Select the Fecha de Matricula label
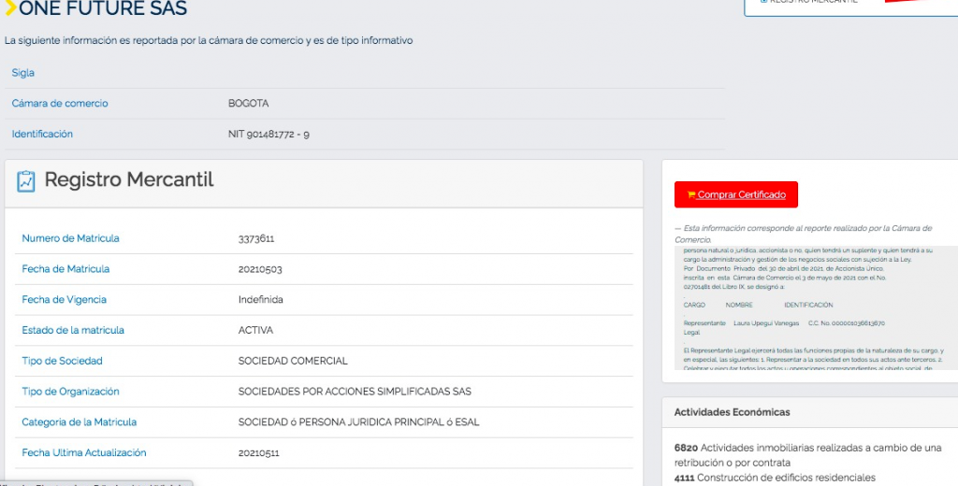This screenshot has height=486, width=958. [x=65, y=268]
